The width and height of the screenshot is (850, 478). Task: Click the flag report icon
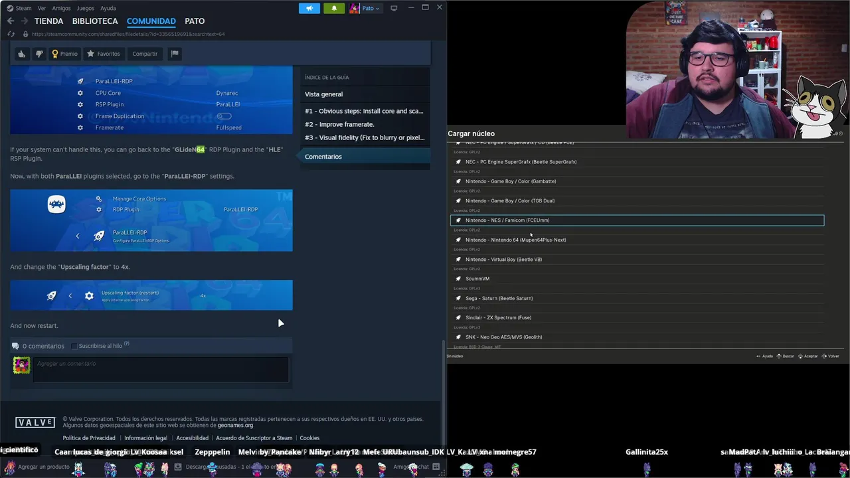click(x=175, y=54)
